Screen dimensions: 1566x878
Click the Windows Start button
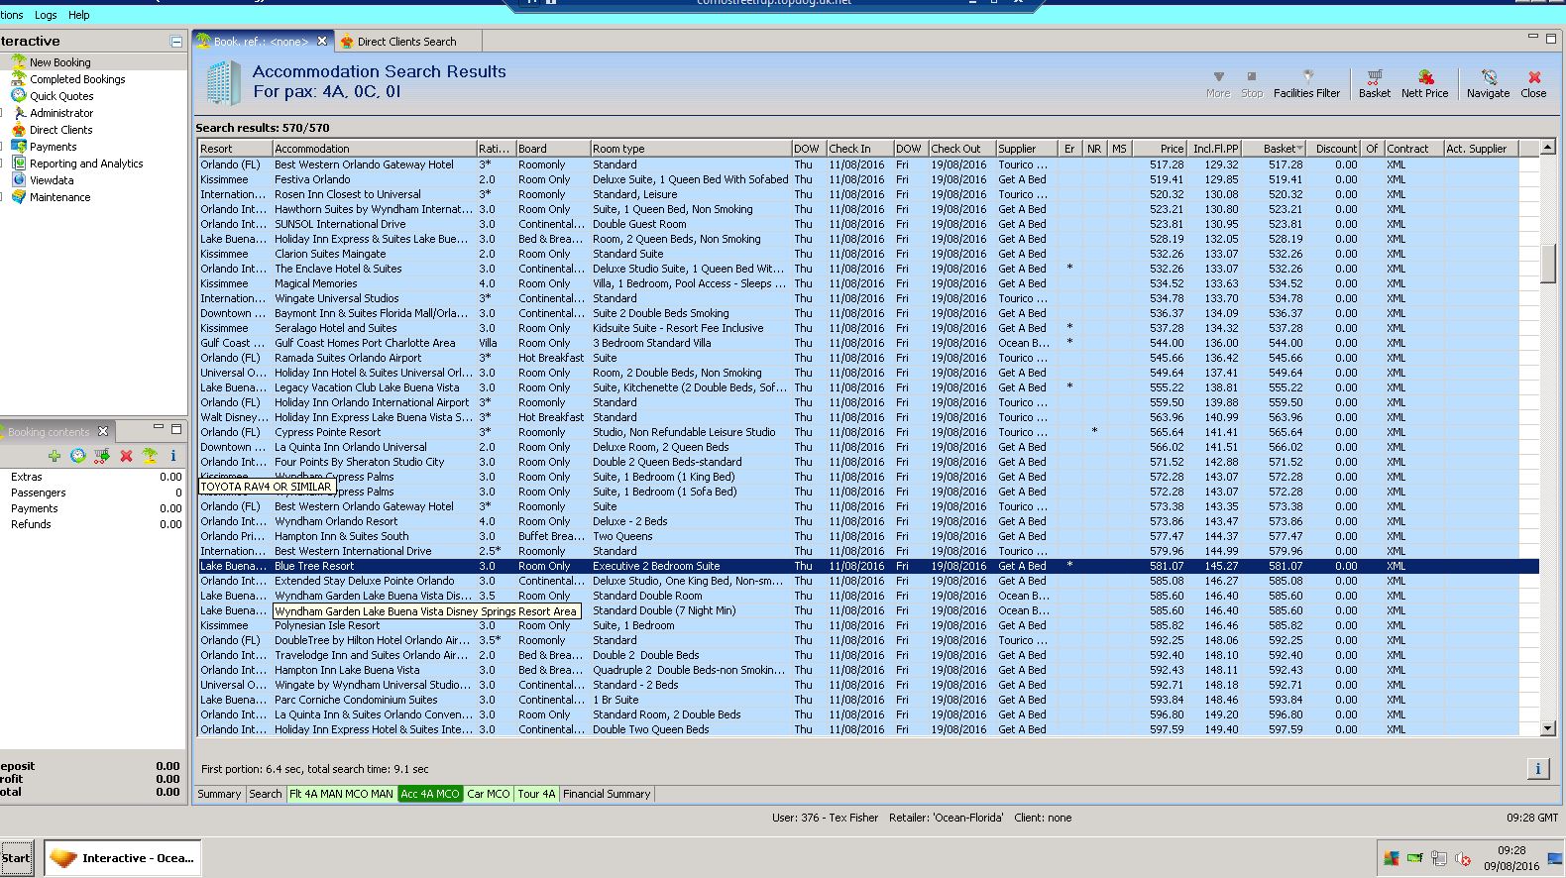click(x=16, y=858)
